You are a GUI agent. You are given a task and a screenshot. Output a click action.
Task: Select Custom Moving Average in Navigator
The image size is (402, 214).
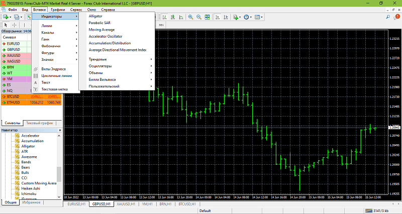pos(39,183)
